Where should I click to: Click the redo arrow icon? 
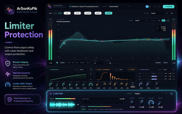pyautogui.click(x=159, y=7)
